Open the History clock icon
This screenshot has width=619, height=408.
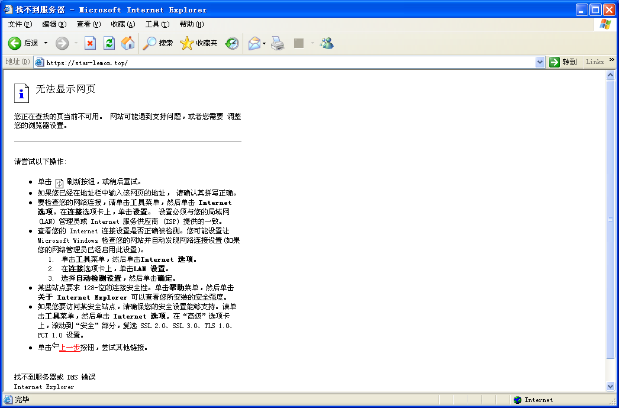232,43
